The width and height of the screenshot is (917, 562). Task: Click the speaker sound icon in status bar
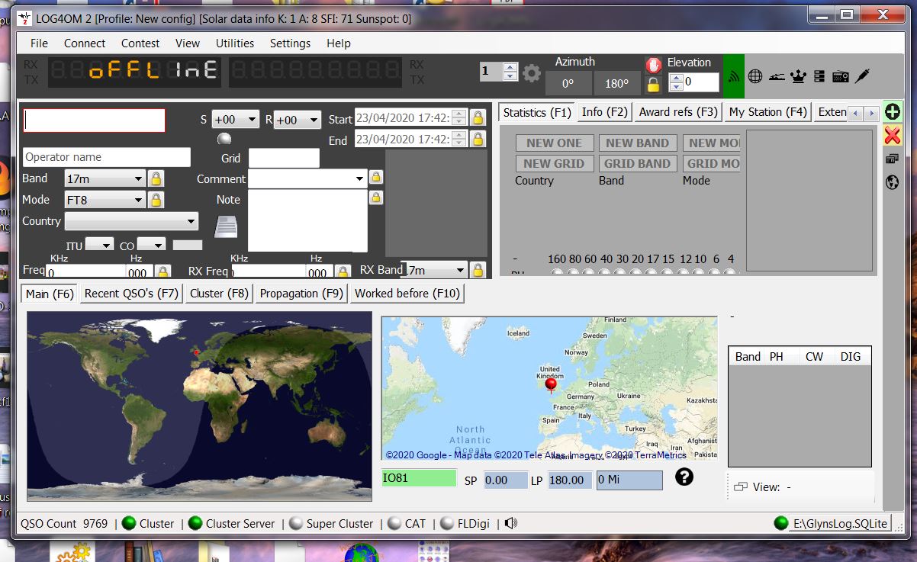(x=511, y=523)
